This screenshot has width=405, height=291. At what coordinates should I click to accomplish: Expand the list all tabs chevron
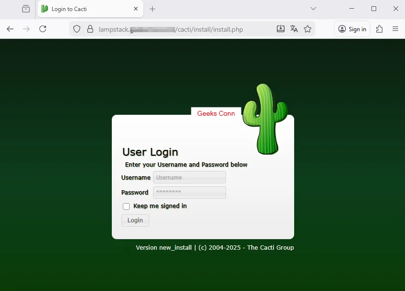(313, 9)
